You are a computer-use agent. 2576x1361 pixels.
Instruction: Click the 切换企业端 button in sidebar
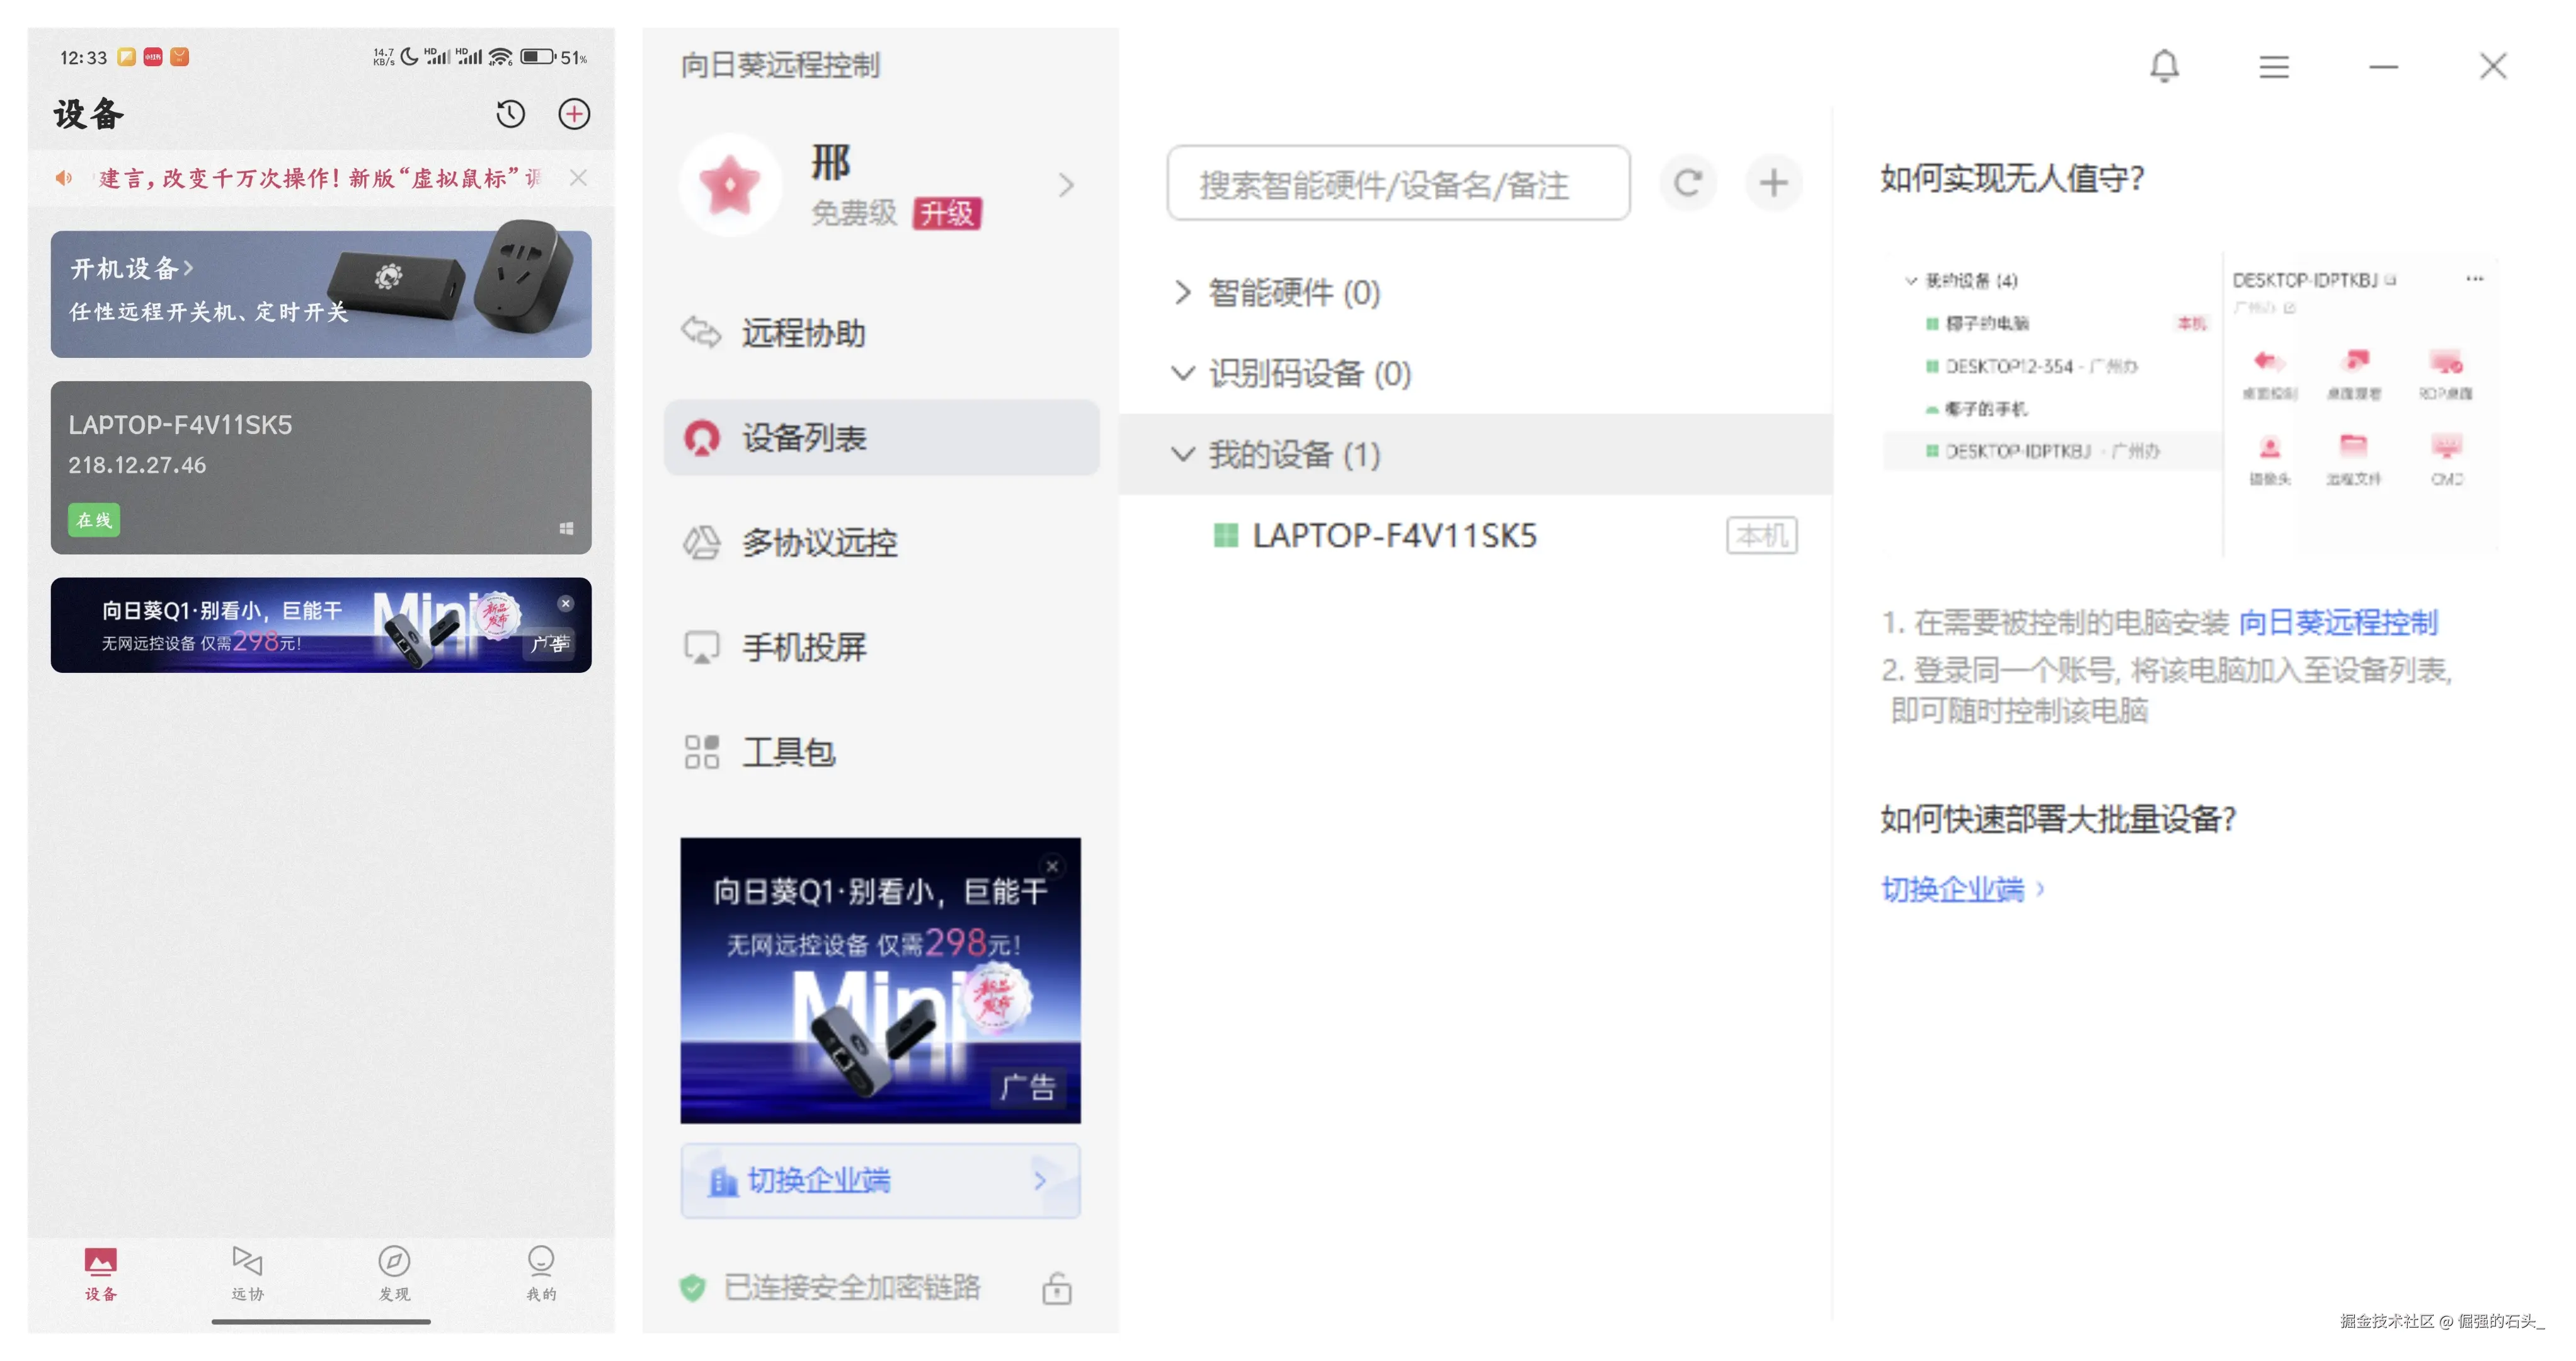pos(880,1181)
